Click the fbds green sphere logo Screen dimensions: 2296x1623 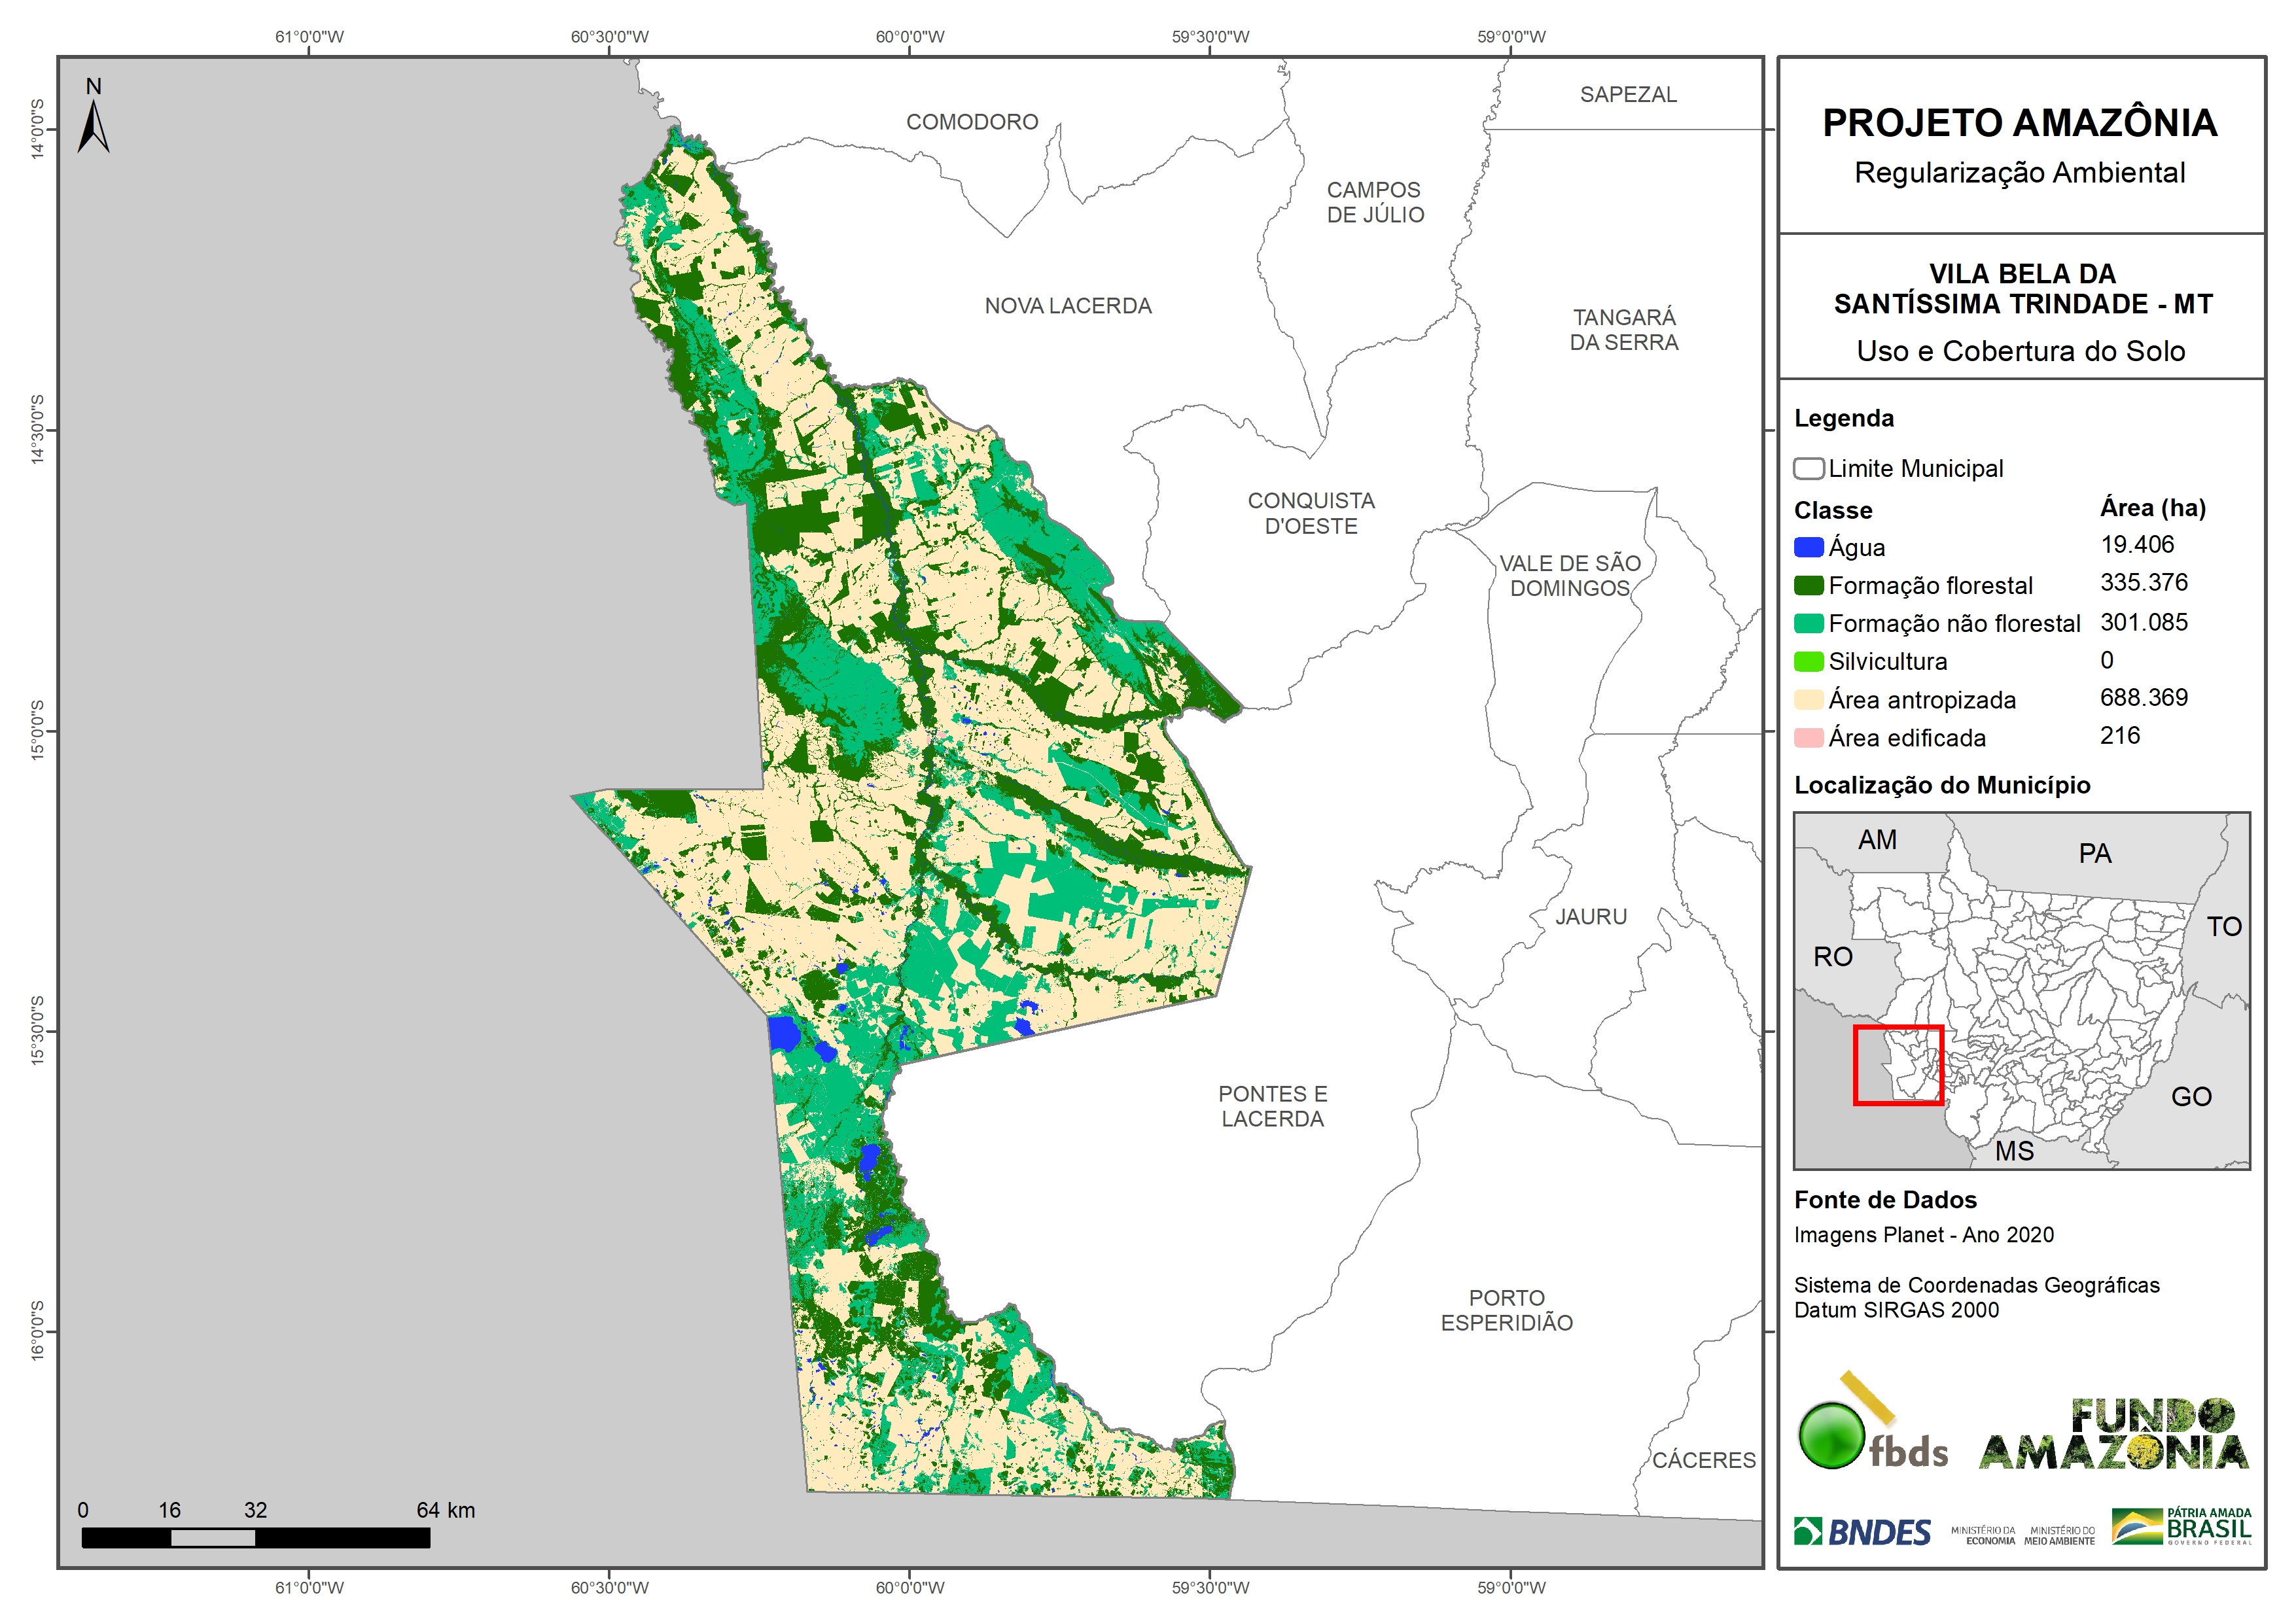click(1833, 1436)
